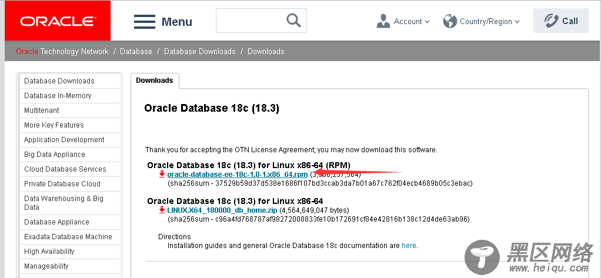Click the OTN License Agreement thank-you text
Viewport: 601px width, 278px height.
[x=291, y=150]
